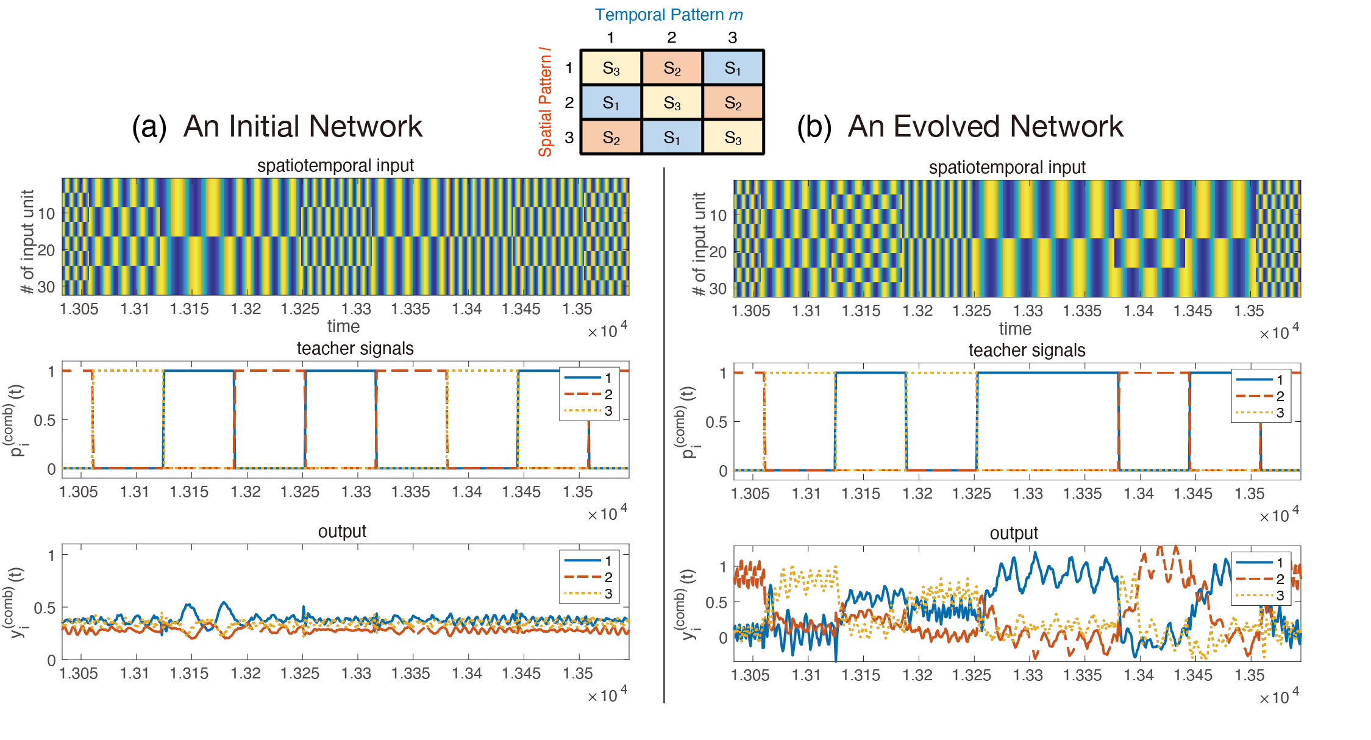Click the S3 cell in the top-left of the pattern table

611,68
